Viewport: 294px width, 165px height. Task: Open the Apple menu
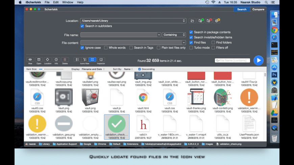pyautogui.click(x=20, y=2)
